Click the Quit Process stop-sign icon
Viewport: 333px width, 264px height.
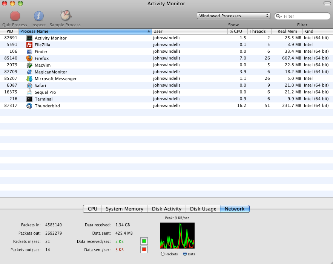click(x=15, y=16)
